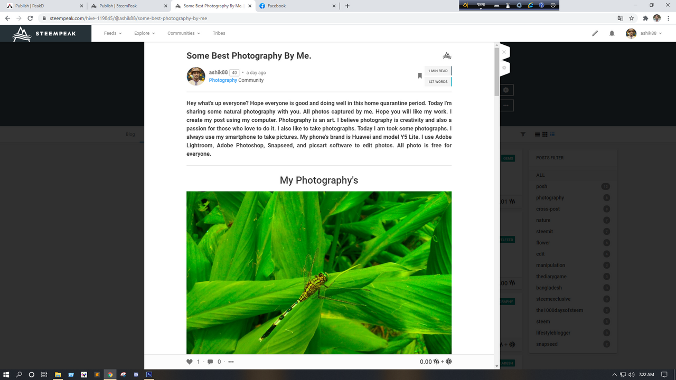Viewport: 676px width, 380px height.
Task: Click the SteemPeak mountain icon beside post title
Action: (x=447, y=55)
